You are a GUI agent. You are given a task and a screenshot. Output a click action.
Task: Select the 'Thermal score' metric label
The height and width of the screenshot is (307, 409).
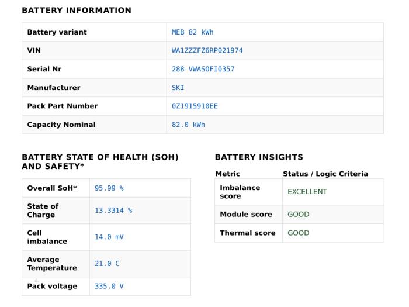[x=248, y=233]
